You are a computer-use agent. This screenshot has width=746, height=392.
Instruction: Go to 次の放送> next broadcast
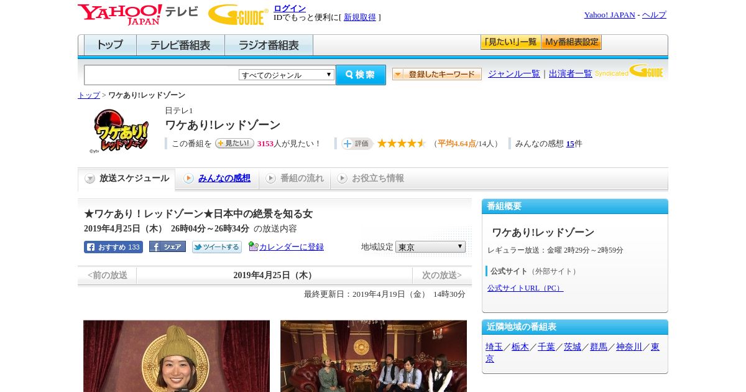(x=442, y=275)
